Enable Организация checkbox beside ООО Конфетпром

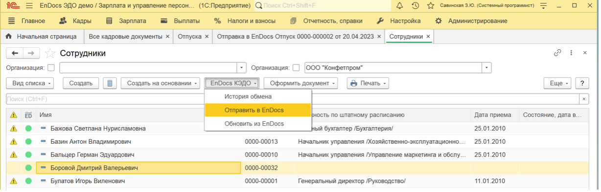[296, 67]
